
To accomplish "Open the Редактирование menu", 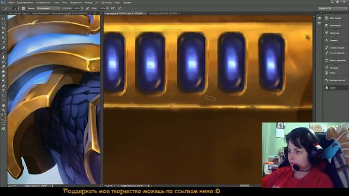I will pos(25,3).
